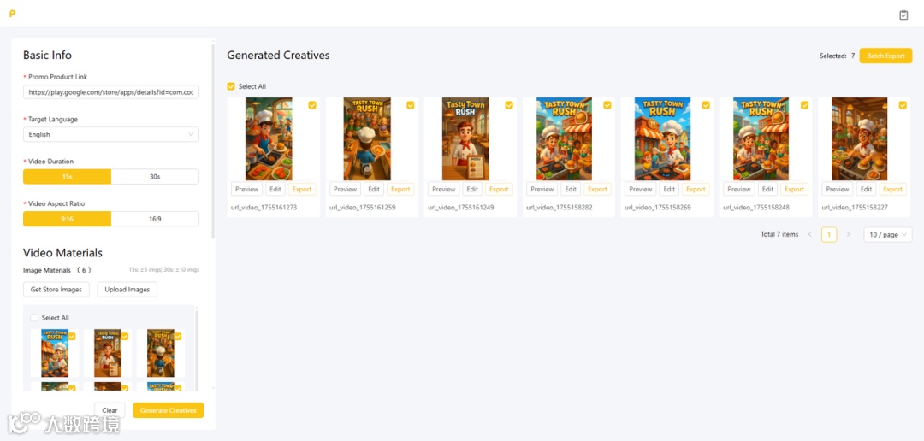Image resolution: width=924 pixels, height=441 pixels.
Task: Click the Clear button
Action: [110, 410]
